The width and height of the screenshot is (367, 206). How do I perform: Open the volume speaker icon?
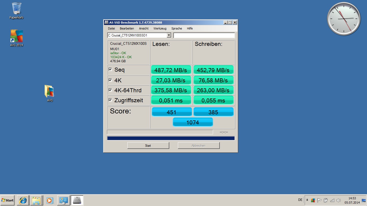click(339, 200)
